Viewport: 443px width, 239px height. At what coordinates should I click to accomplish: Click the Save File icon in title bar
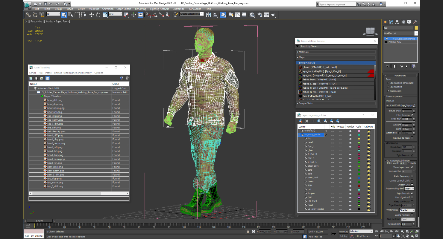45,4
